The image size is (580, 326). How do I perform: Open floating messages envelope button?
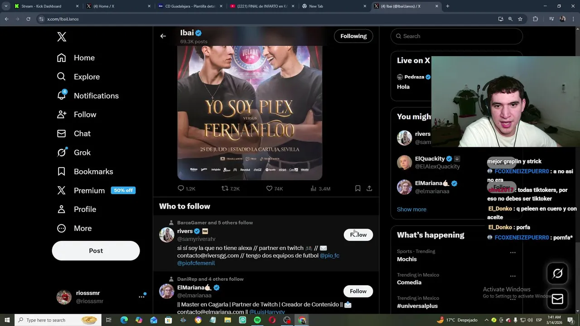click(557, 299)
